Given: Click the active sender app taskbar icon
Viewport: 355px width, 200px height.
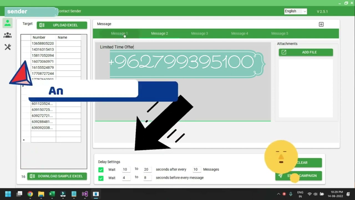Looking at the screenshot, I should point(96,194).
